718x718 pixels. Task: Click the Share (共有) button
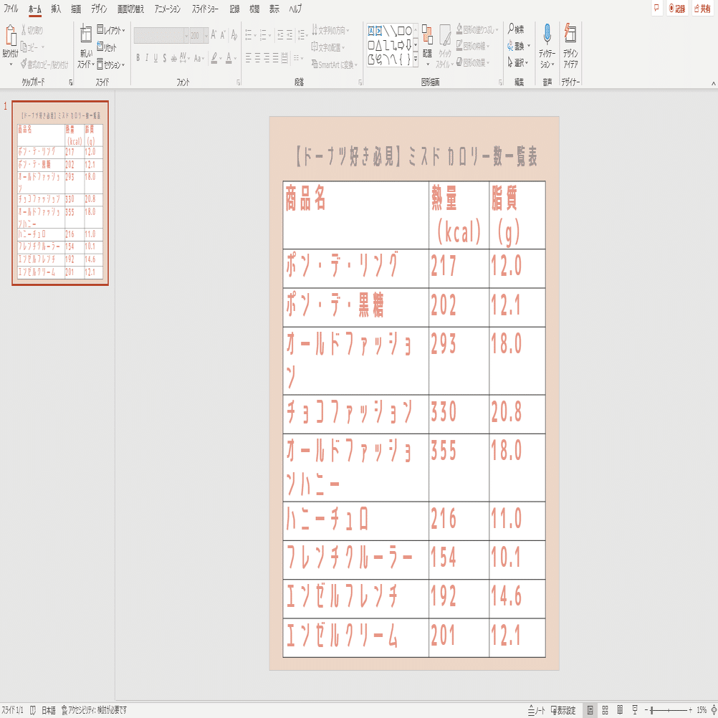tap(702, 9)
